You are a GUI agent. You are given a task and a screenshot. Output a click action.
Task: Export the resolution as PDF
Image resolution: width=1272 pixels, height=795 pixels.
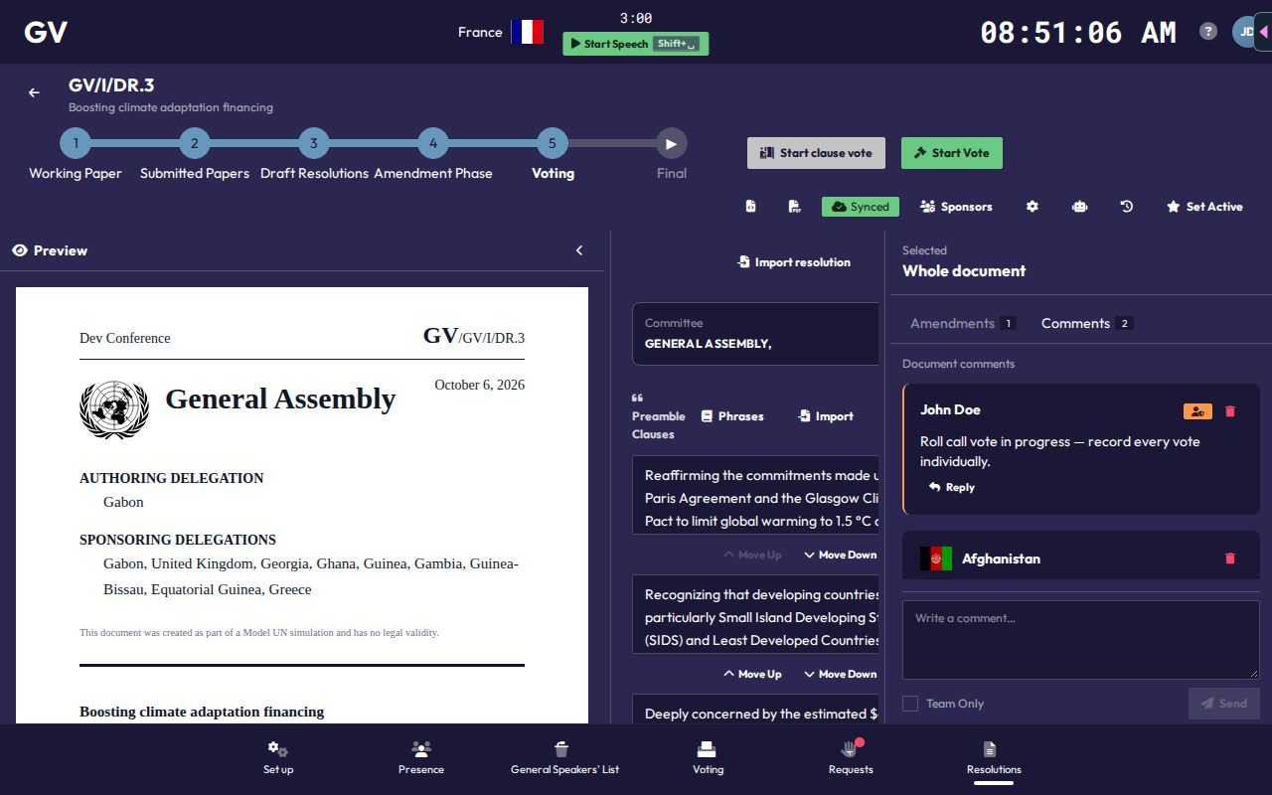tap(794, 207)
